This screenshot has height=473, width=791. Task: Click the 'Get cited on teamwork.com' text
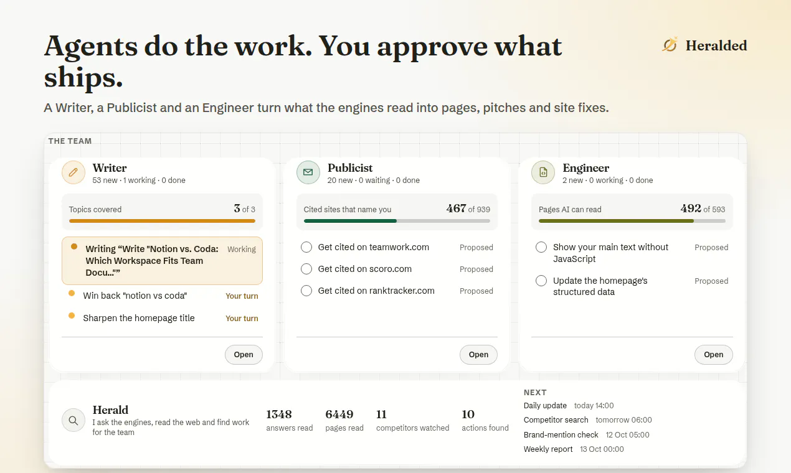(x=374, y=247)
